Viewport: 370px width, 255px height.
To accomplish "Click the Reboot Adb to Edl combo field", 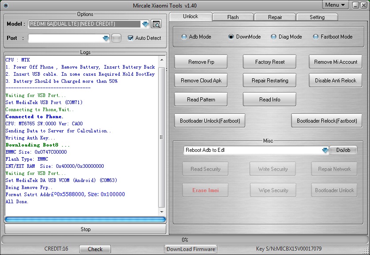I will 256,150.
